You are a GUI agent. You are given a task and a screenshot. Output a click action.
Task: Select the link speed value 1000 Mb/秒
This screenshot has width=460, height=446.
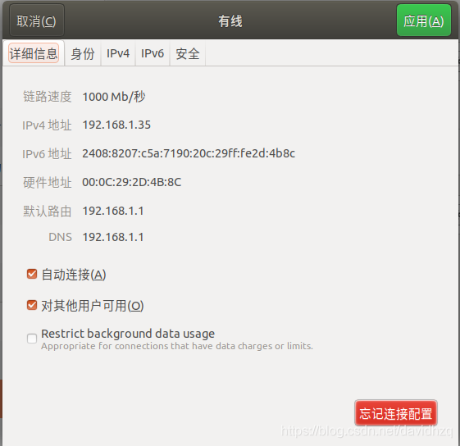(x=114, y=97)
